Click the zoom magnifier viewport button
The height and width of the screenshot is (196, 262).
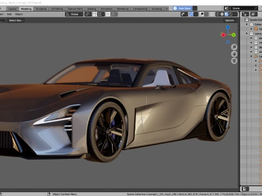point(234,47)
